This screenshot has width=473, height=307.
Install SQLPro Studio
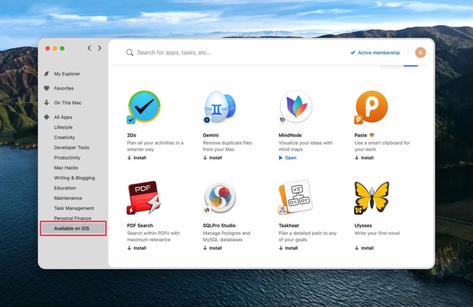[x=212, y=248]
